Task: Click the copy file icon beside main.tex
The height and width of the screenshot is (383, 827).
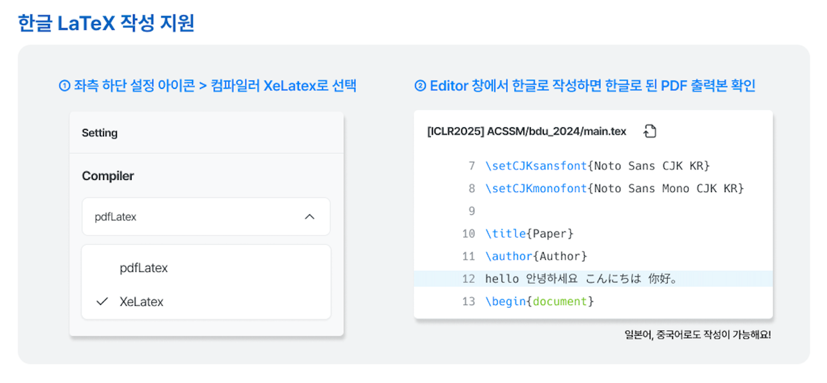Action: click(650, 132)
